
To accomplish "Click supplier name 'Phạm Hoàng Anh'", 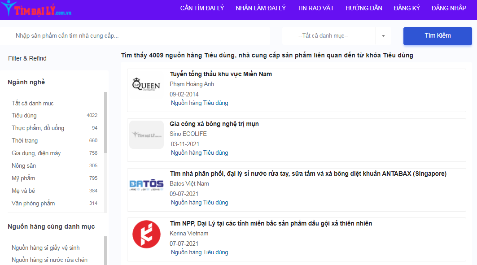I will [192, 84].
